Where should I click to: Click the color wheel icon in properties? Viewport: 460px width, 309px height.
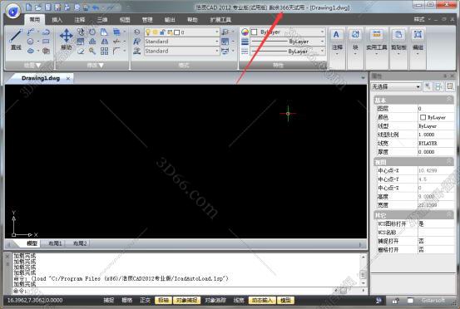[245, 32]
